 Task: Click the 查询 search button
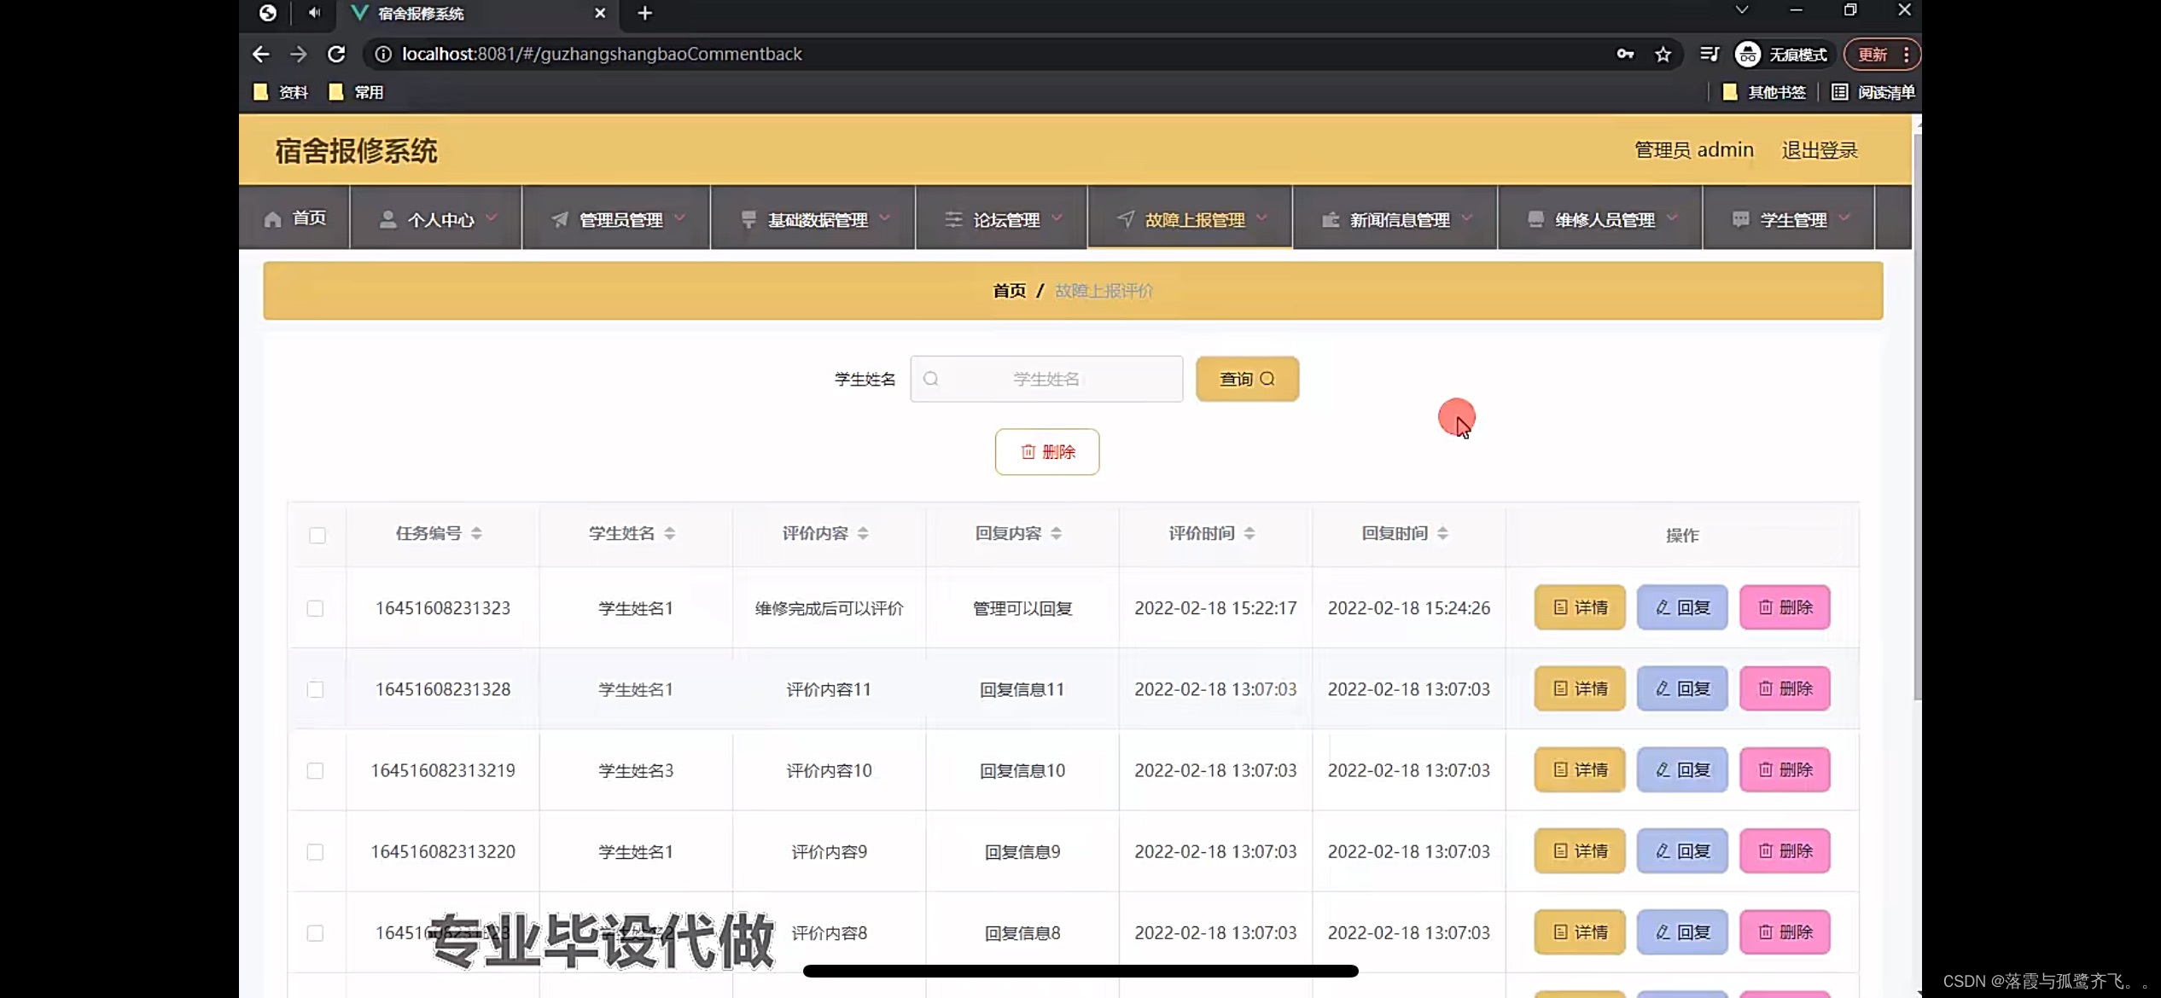1247,379
